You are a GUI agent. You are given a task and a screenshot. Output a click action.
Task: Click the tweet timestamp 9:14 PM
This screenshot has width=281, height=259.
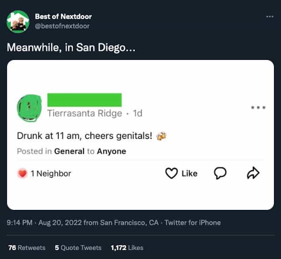pyautogui.click(x=19, y=223)
